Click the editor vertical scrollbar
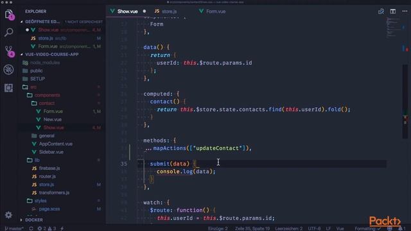411x231 pixels. 405,101
